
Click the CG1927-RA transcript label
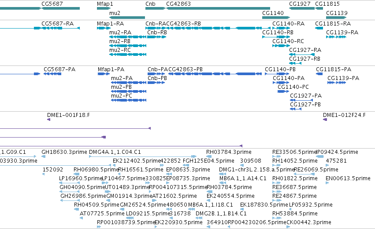coord(305,50)
